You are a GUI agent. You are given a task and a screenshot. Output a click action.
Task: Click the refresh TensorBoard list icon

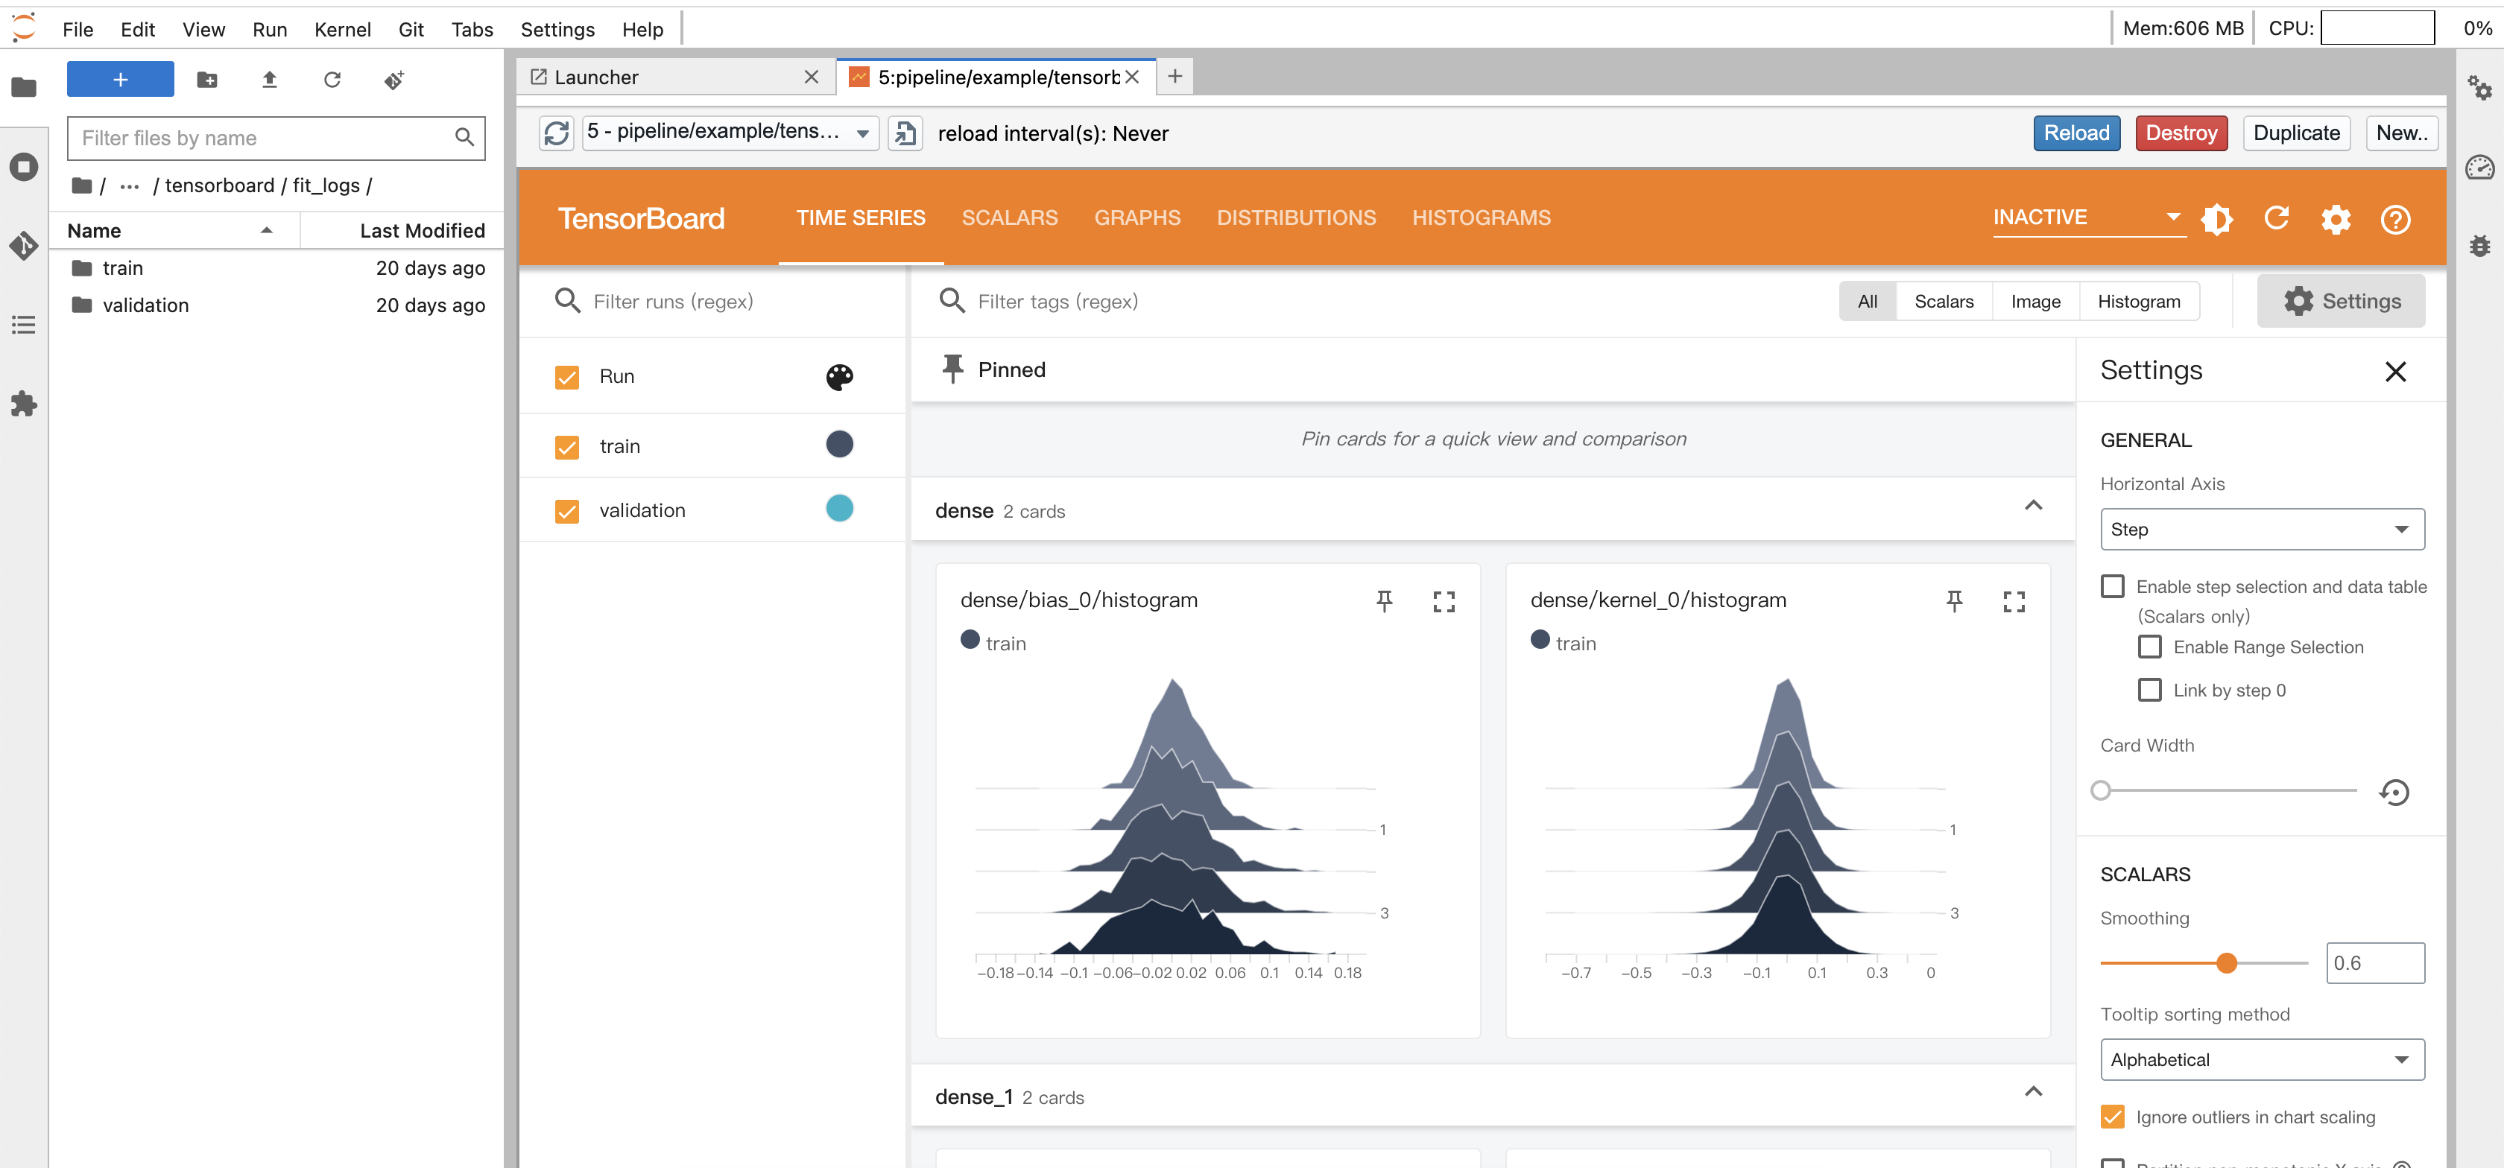[556, 133]
